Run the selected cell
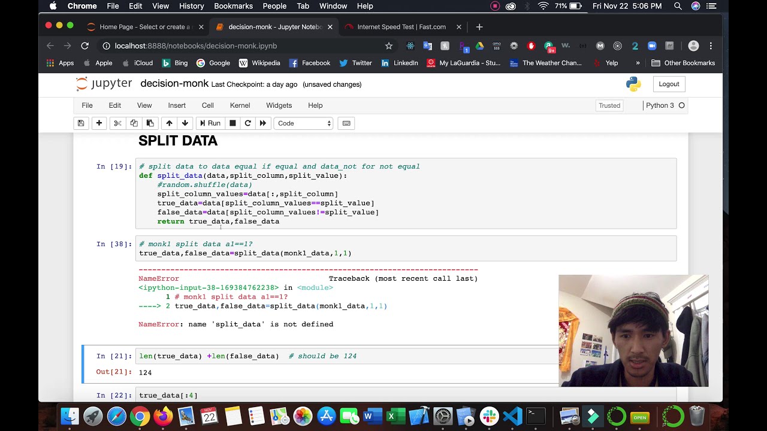The image size is (767, 431). pos(210,123)
